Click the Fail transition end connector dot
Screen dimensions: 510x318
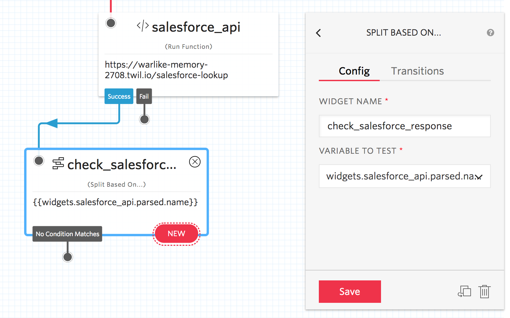point(145,119)
